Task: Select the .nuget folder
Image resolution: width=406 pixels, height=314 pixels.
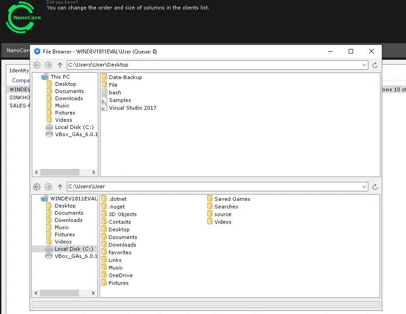Action: point(113,207)
